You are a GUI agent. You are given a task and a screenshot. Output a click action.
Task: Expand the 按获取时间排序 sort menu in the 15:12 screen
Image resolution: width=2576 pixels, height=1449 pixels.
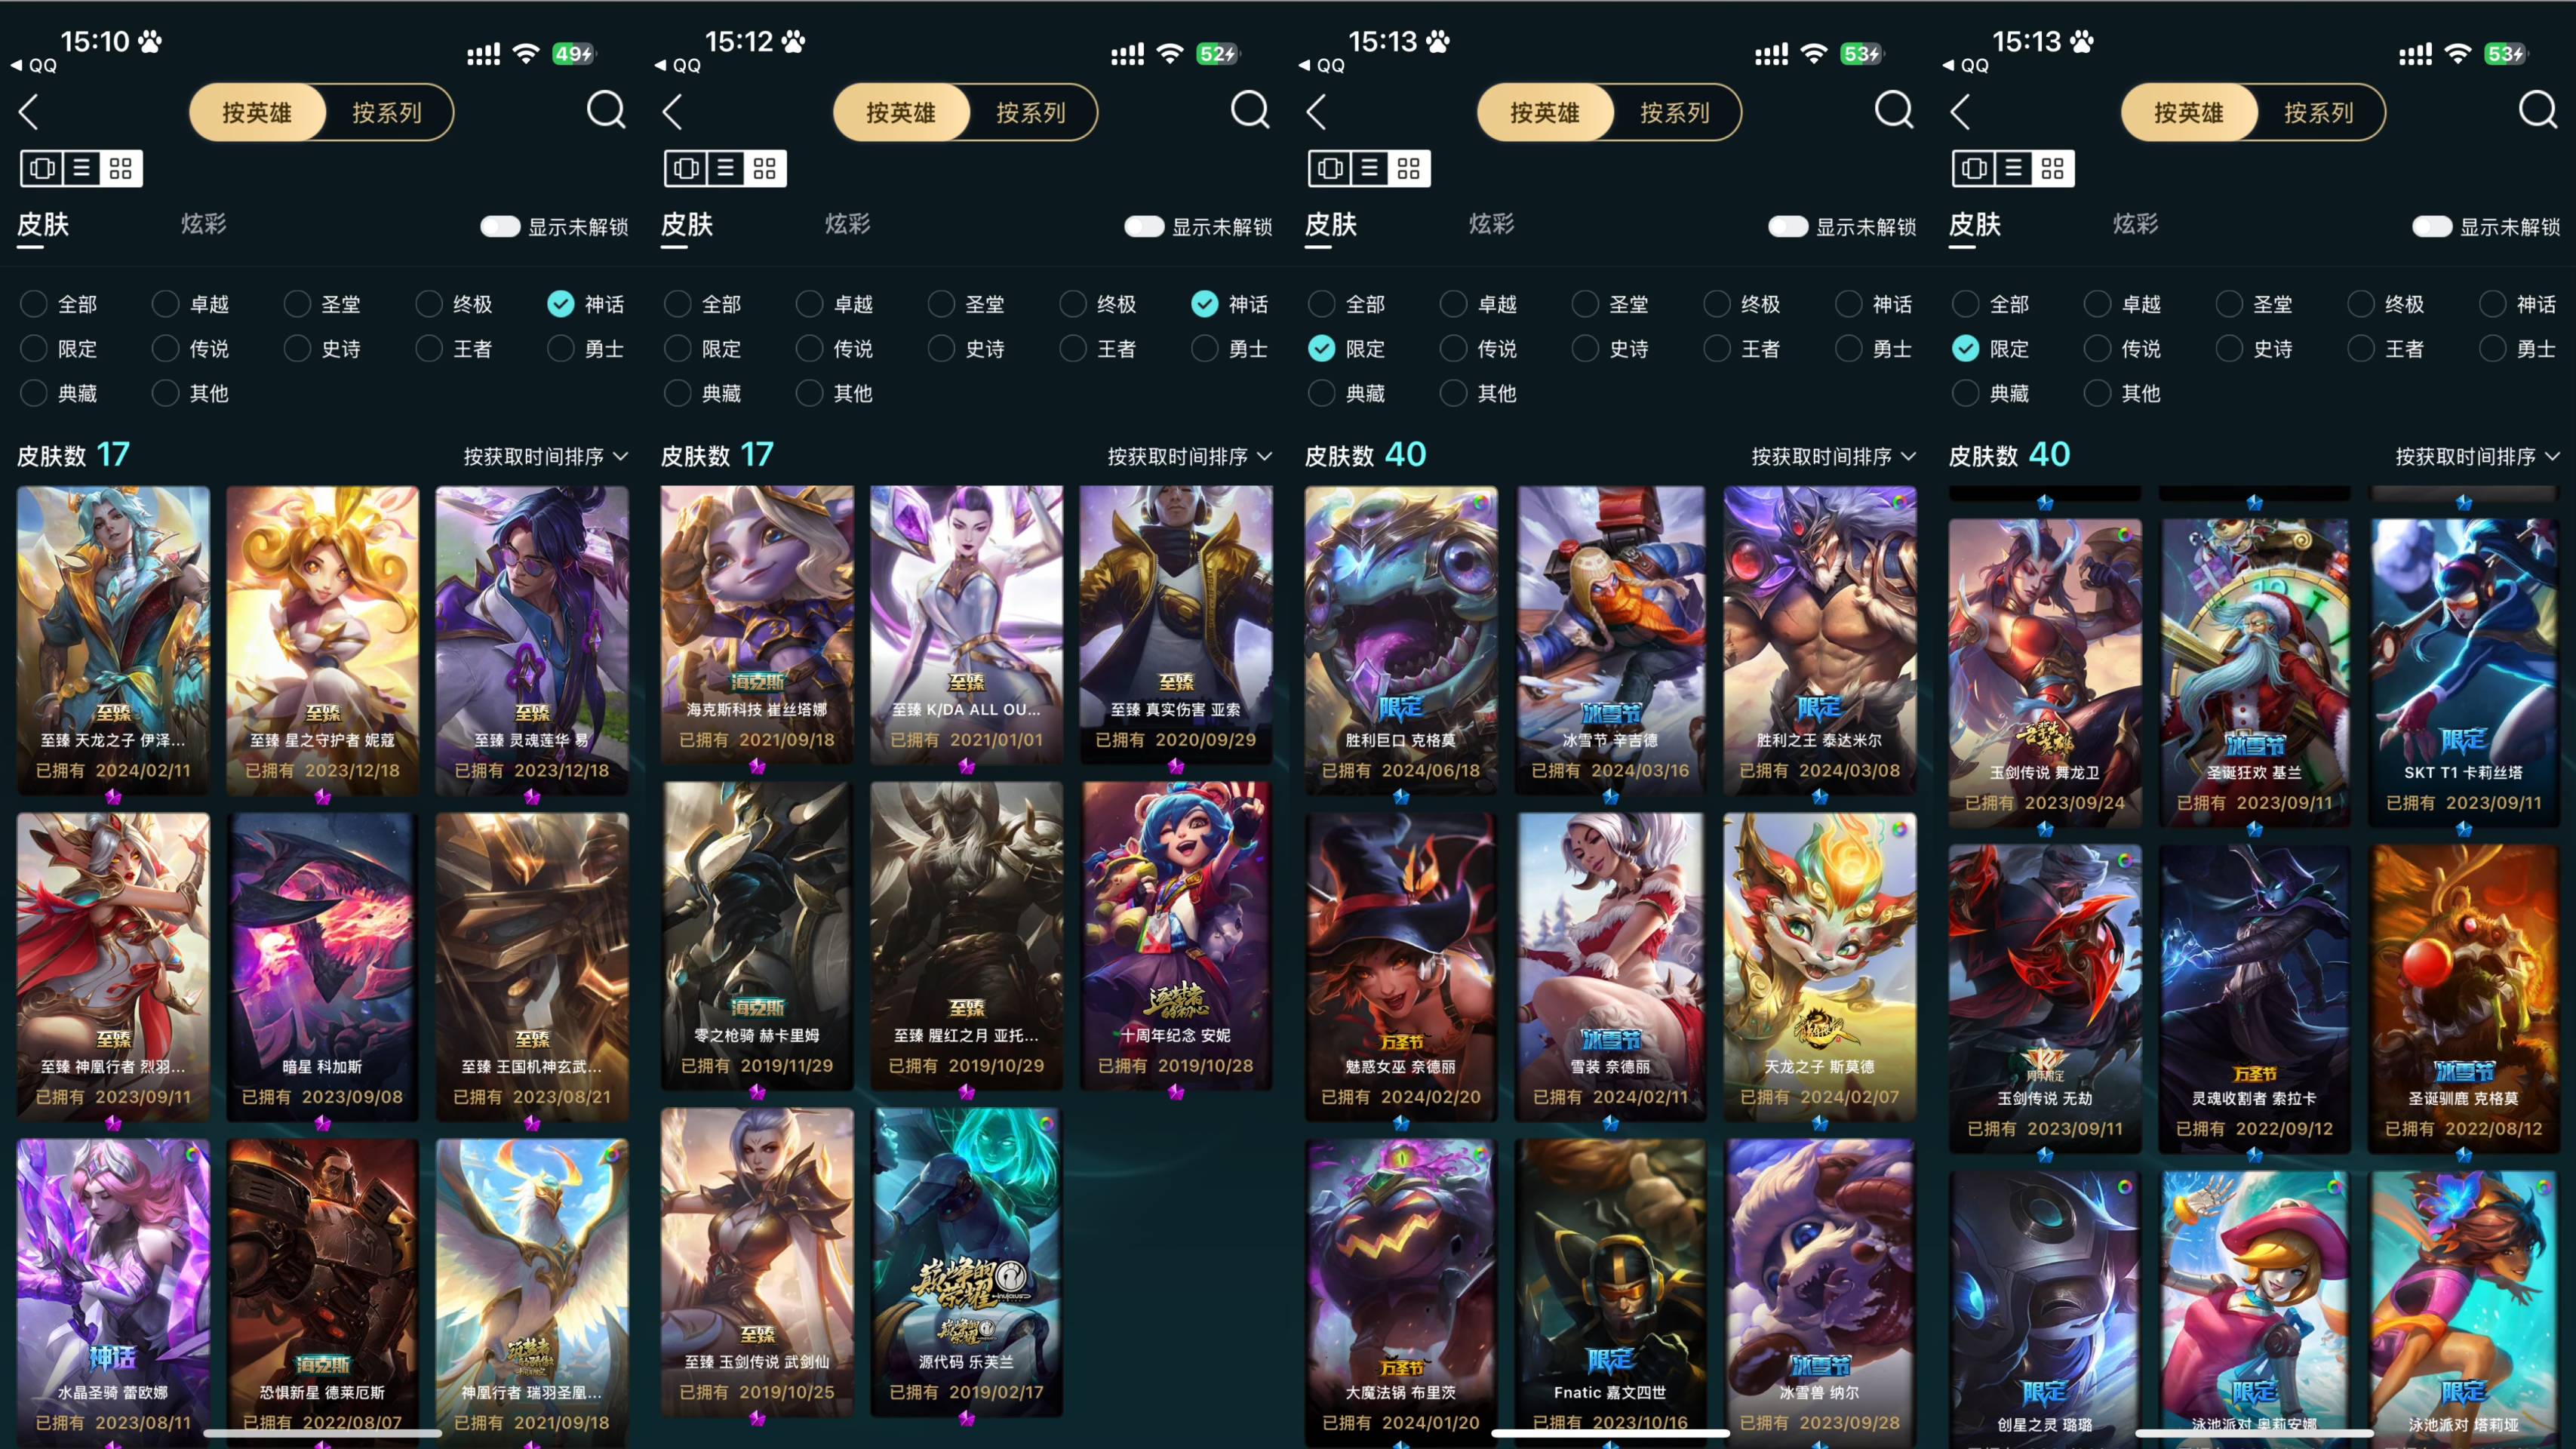point(1190,457)
